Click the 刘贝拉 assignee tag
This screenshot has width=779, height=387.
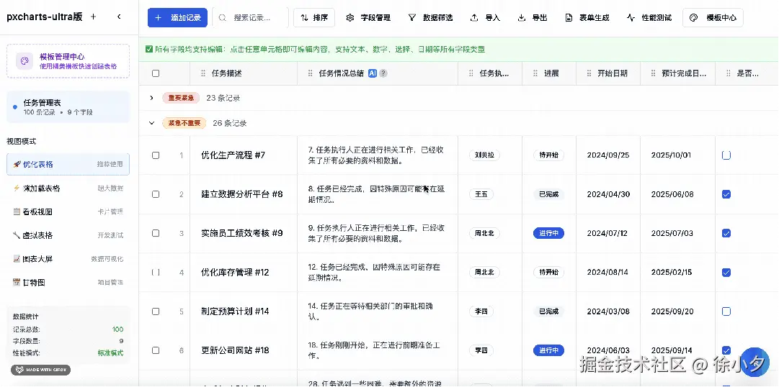tap(484, 155)
